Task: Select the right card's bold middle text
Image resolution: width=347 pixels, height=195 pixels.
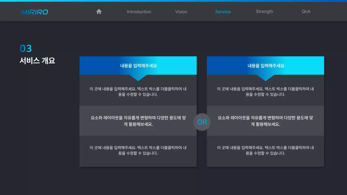Action: pos(265,121)
